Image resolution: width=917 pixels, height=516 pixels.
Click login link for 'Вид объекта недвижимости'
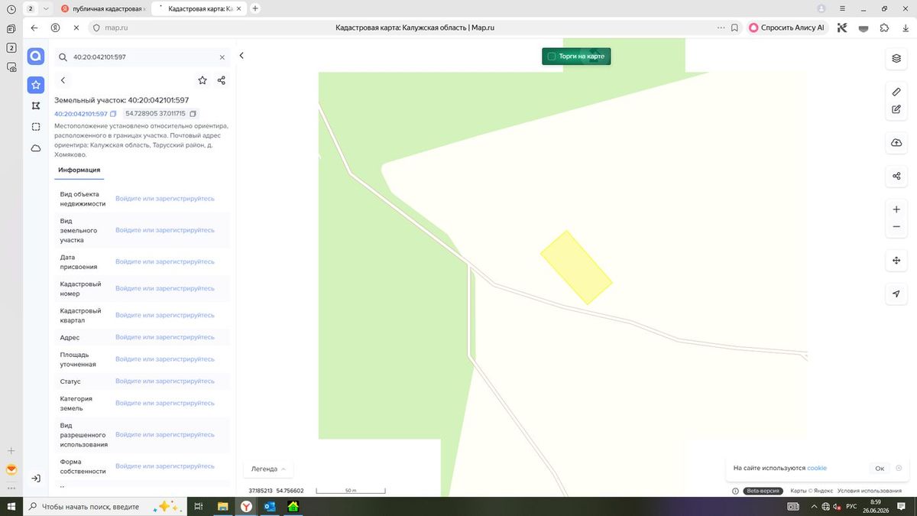tap(165, 199)
